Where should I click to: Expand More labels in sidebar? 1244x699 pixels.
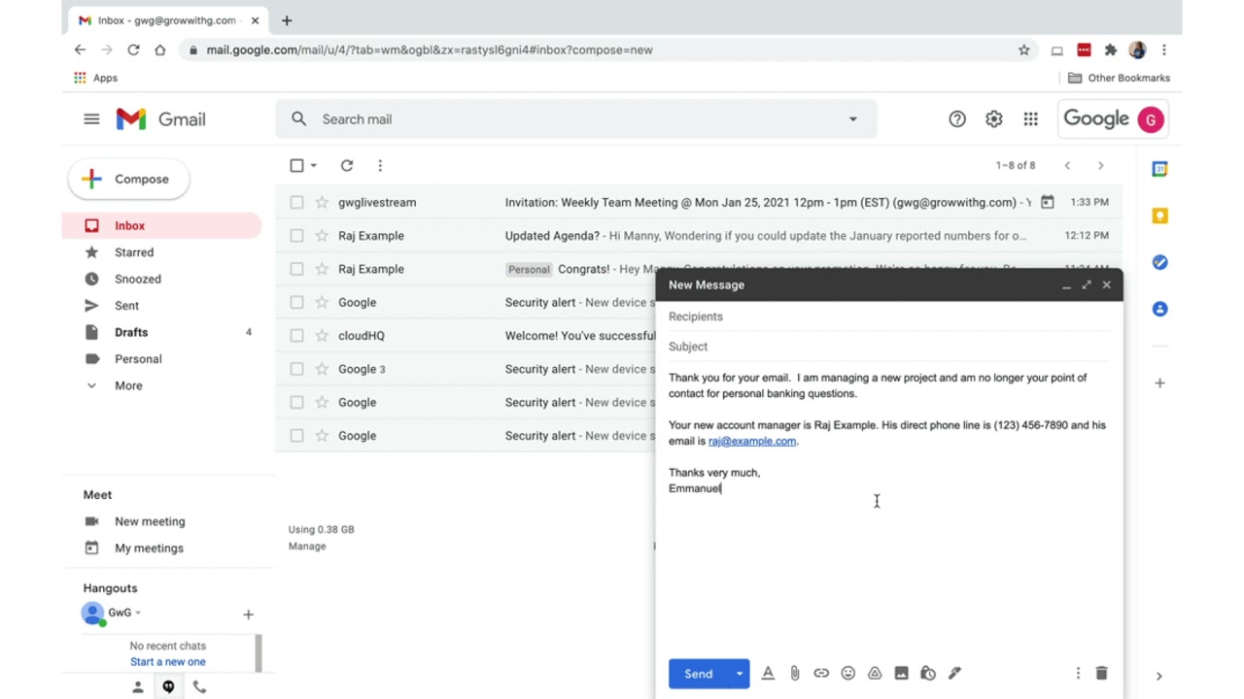click(x=128, y=385)
